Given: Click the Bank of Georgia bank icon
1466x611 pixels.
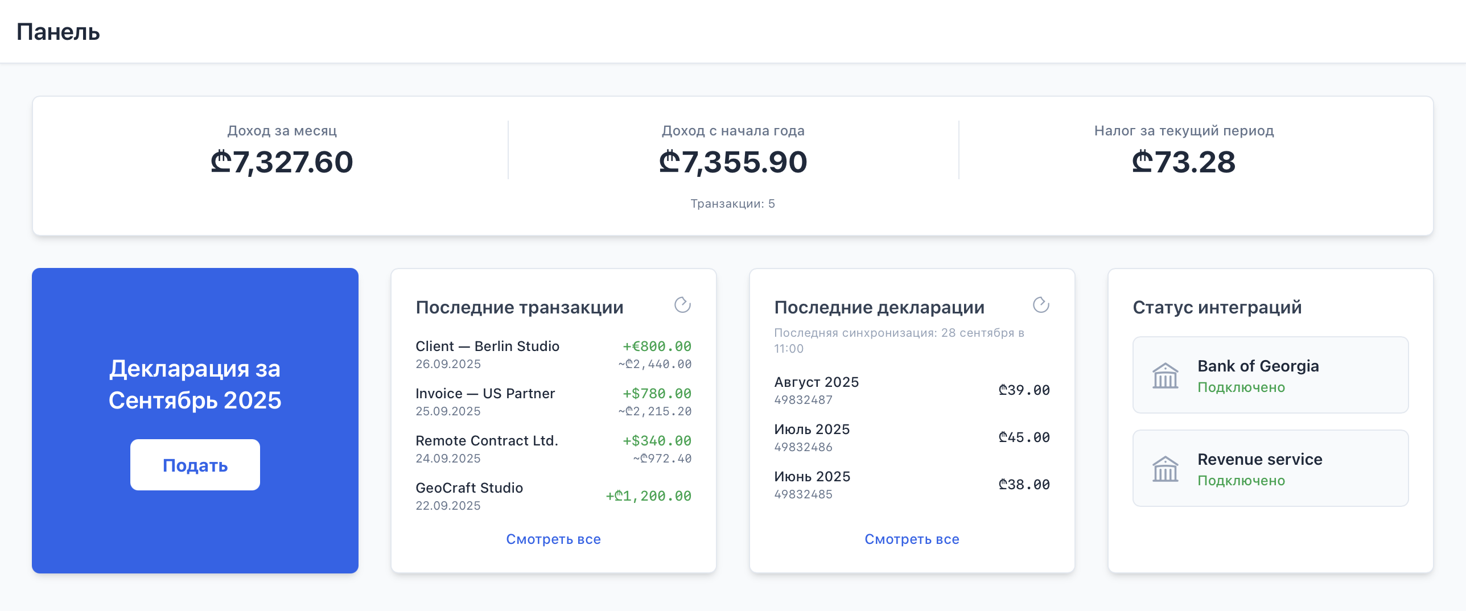Looking at the screenshot, I should 1164,375.
